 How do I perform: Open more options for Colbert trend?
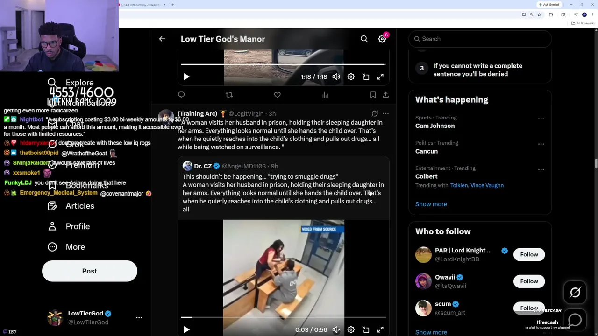[x=541, y=169]
